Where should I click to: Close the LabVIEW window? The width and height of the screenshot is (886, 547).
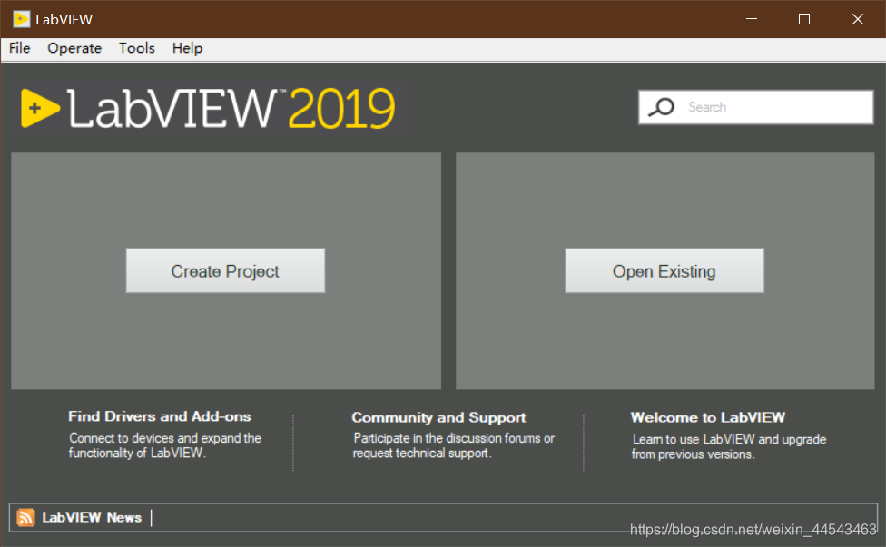point(857,19)
